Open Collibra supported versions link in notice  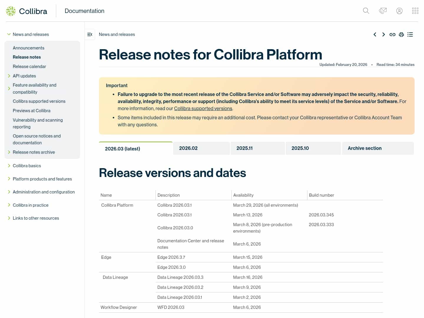click(203, 109)
